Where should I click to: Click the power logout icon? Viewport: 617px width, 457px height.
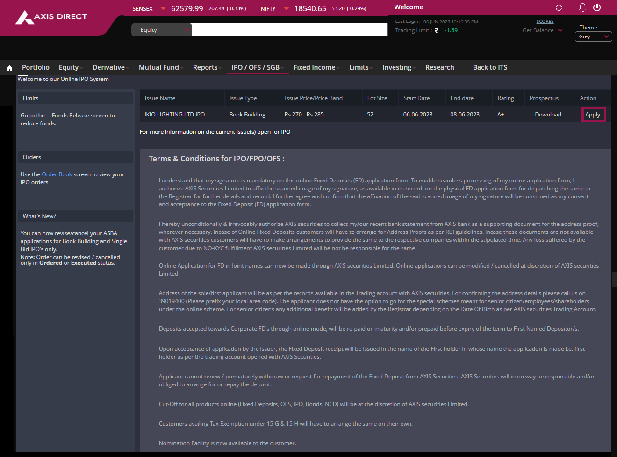[x=597, y=7]
